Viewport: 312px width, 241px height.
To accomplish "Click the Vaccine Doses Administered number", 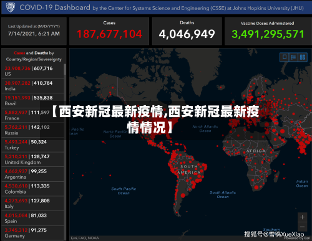I will tap(268, 34).
